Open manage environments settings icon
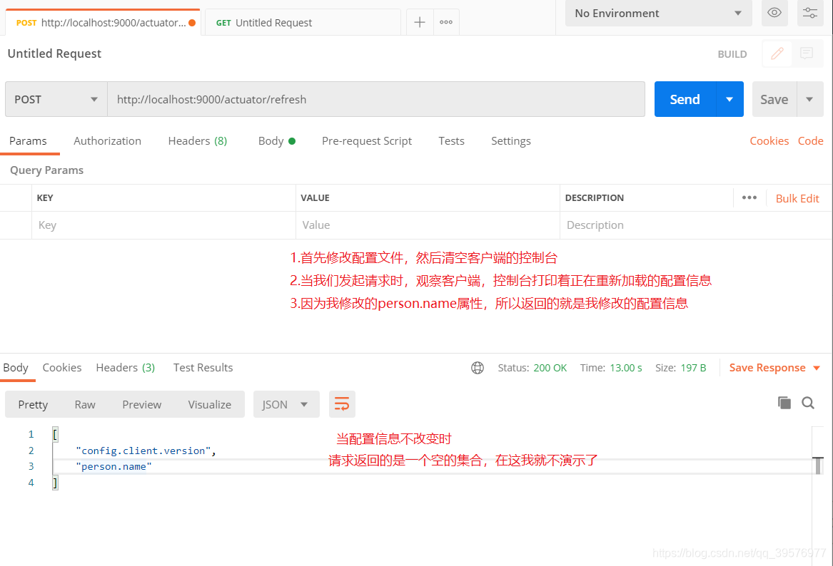This screenshot has width=833, height=566. (x=810, y=13)
